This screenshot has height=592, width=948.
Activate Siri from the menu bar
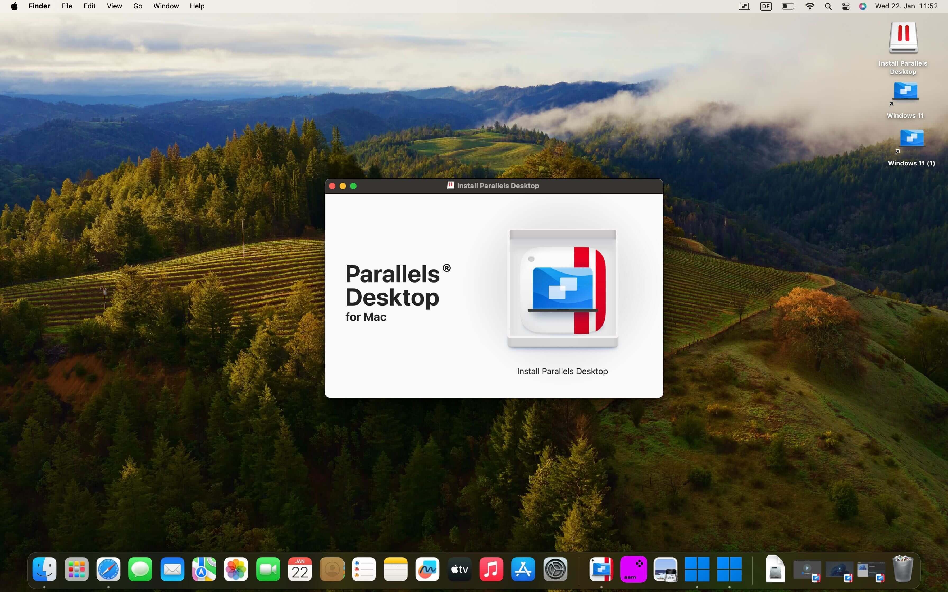point(863,6)
